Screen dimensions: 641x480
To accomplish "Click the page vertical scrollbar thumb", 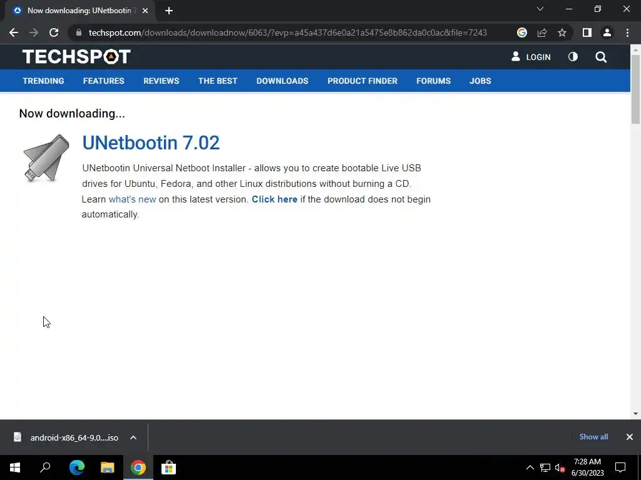I will coord(635,89).
